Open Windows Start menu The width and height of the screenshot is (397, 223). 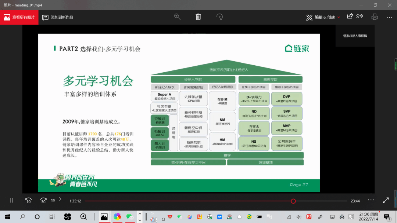click(7, 217)
